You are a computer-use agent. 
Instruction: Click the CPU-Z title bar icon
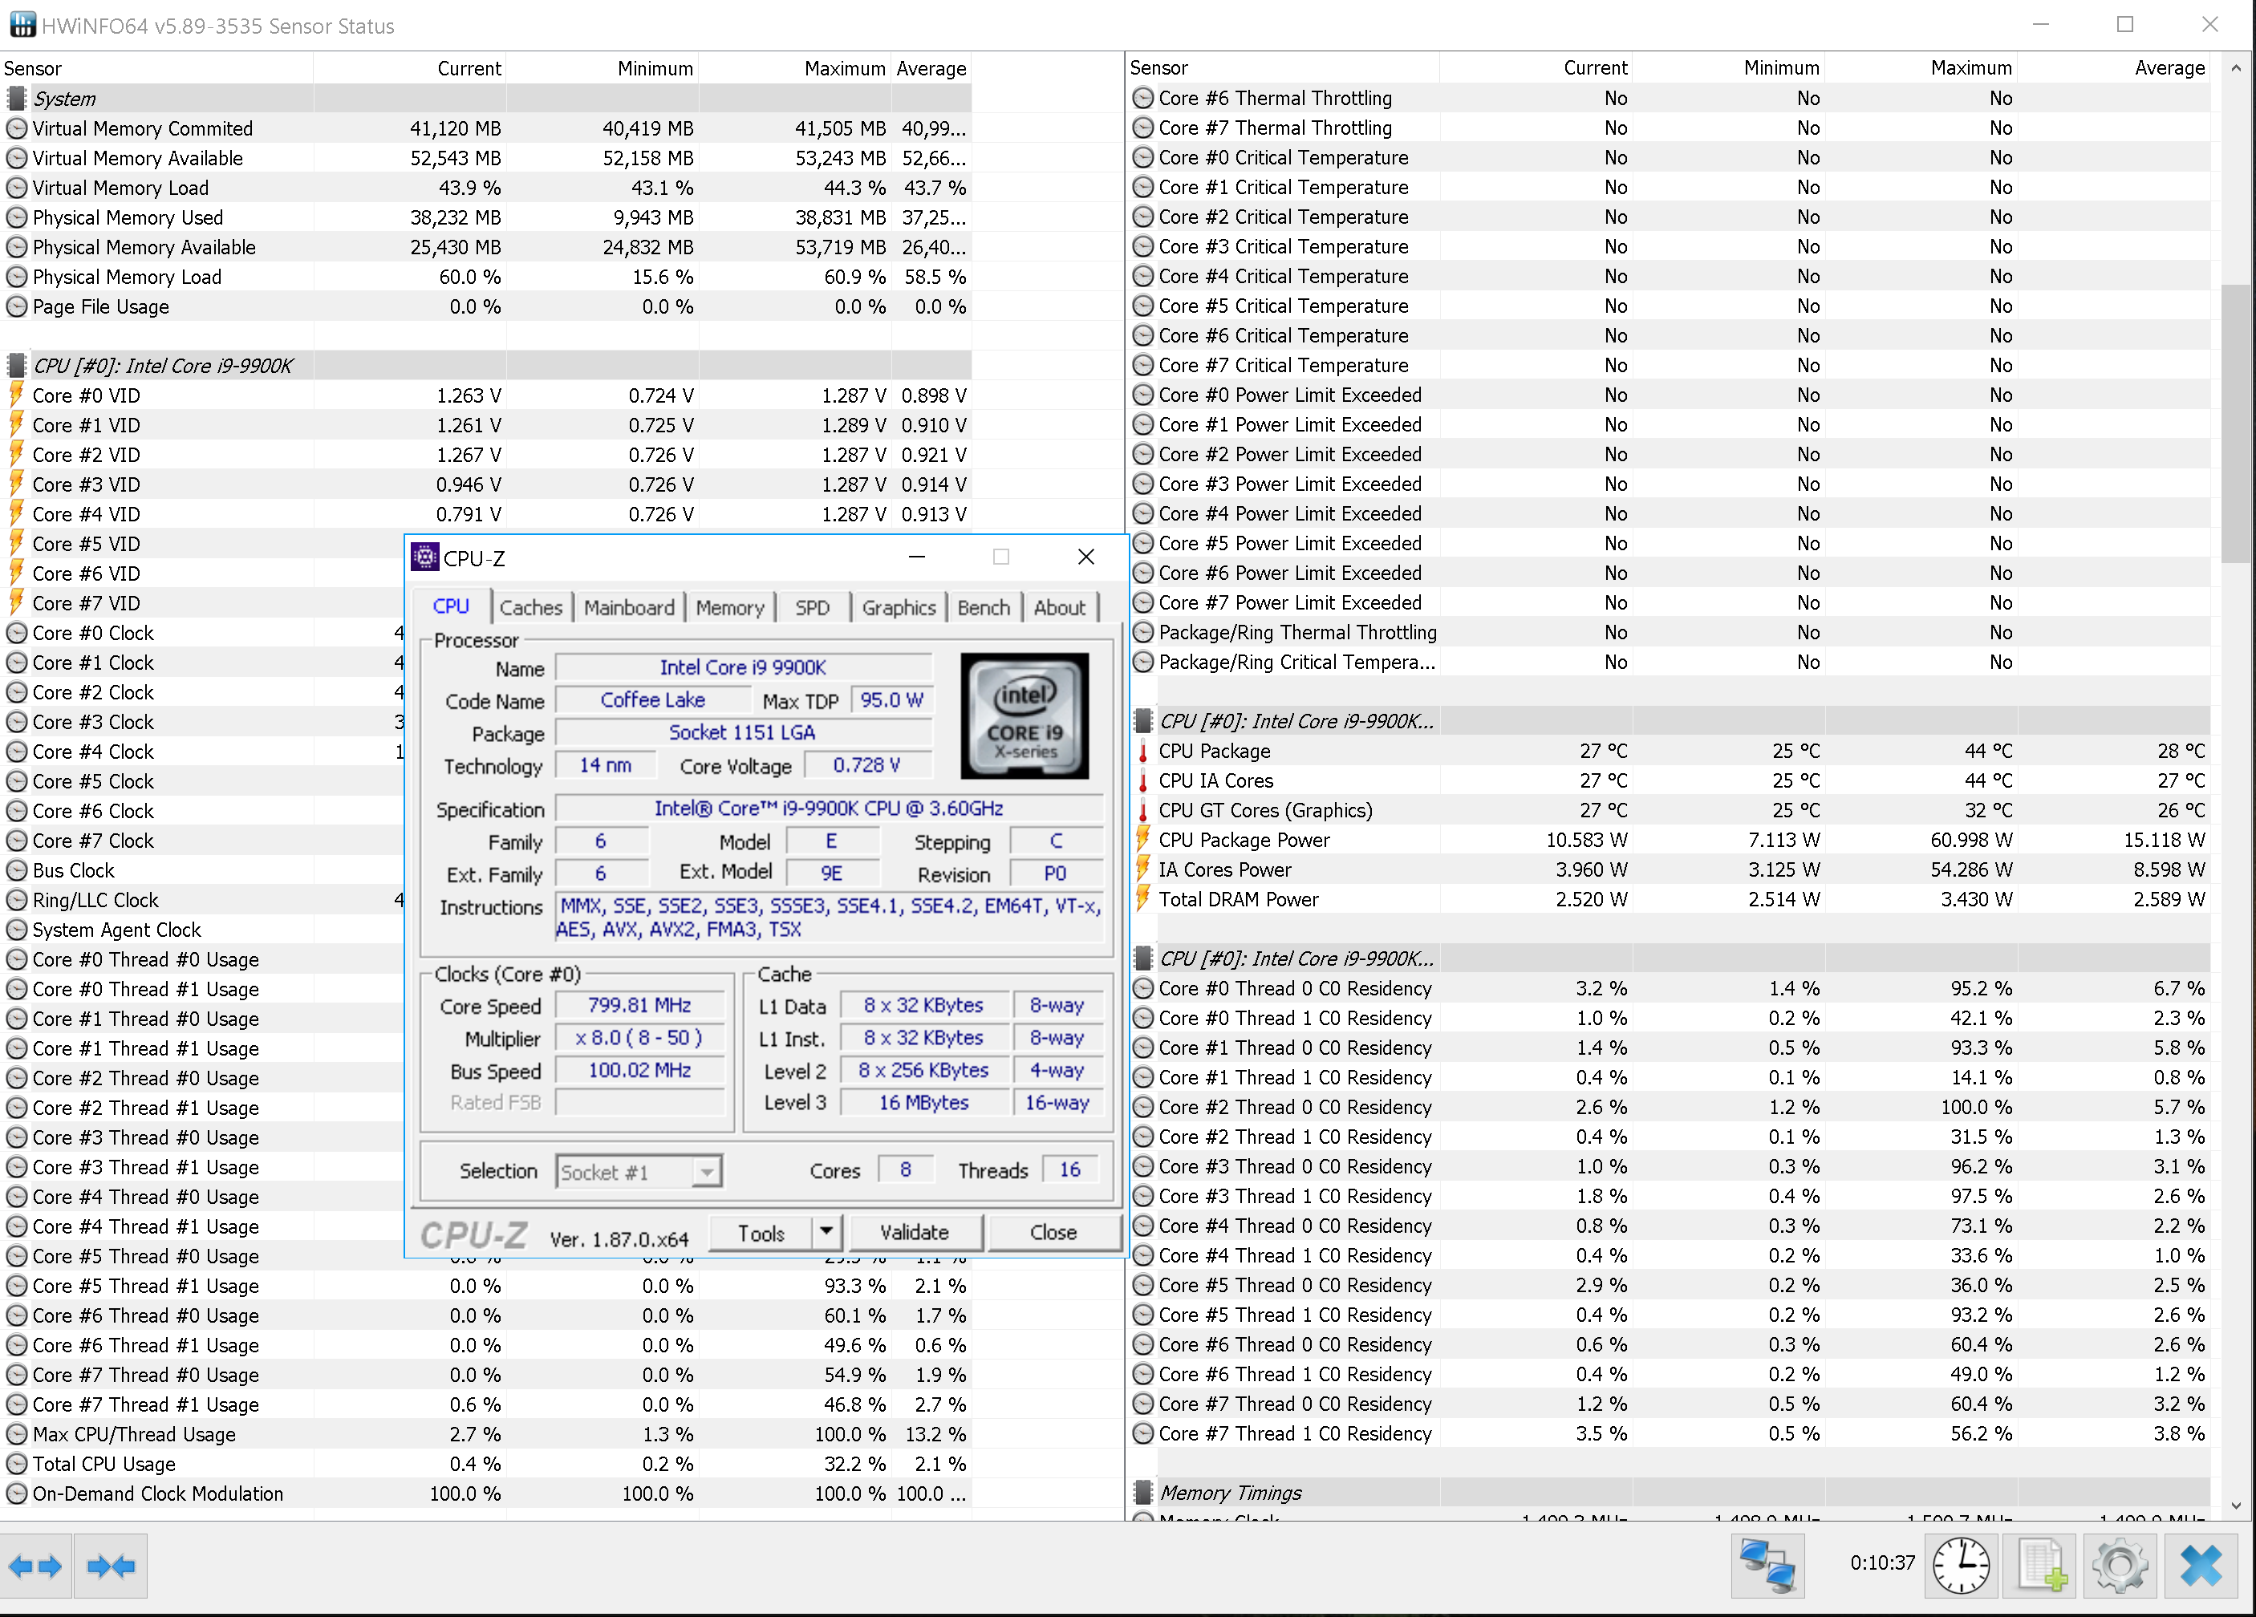tap(424, 558)
